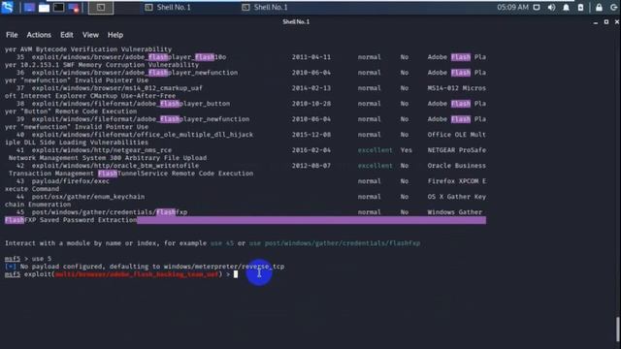Click 'Office OLE Mult' description text

[x=457, y=135]
